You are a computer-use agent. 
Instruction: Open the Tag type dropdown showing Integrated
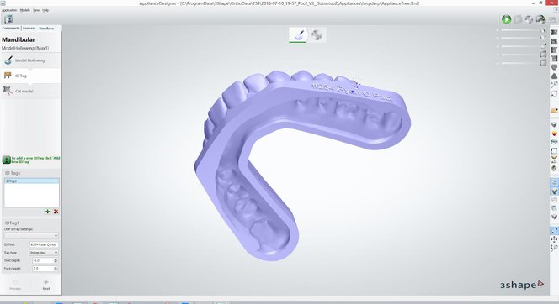click(44, 253)
